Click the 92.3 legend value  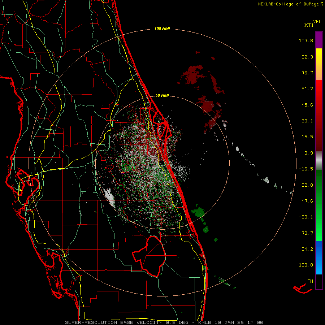click(x=307, y=57)
